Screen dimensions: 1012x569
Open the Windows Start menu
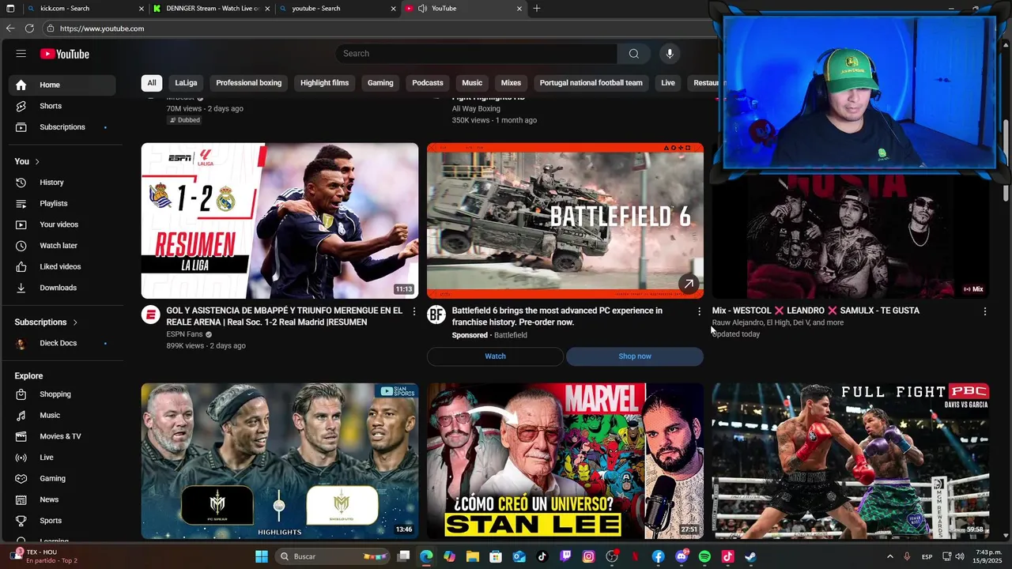[x=261, y=556]
